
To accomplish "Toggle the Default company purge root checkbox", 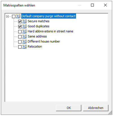I will (14, 16).
